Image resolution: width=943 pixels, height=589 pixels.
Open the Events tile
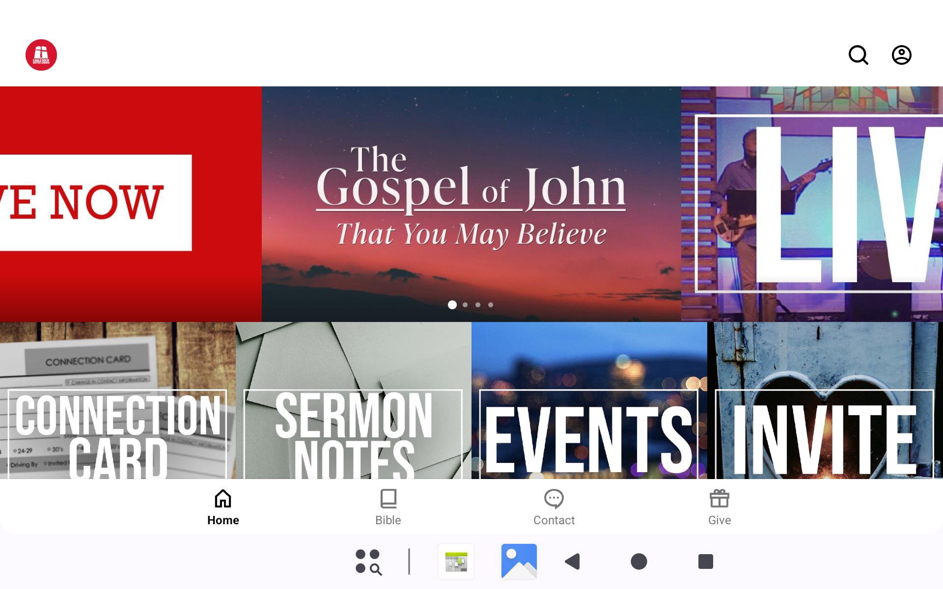click(x=589, y=401)
